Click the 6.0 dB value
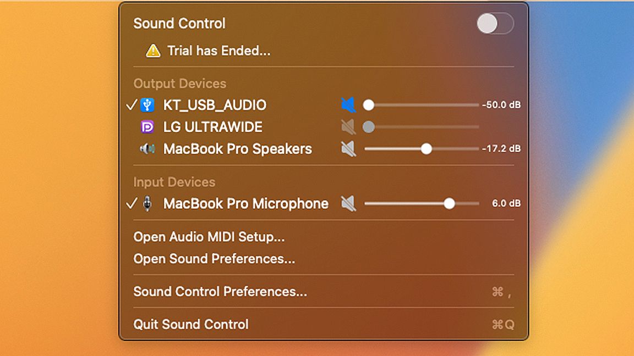This screenshot has width=634, height=356. [x=506, y=203]
